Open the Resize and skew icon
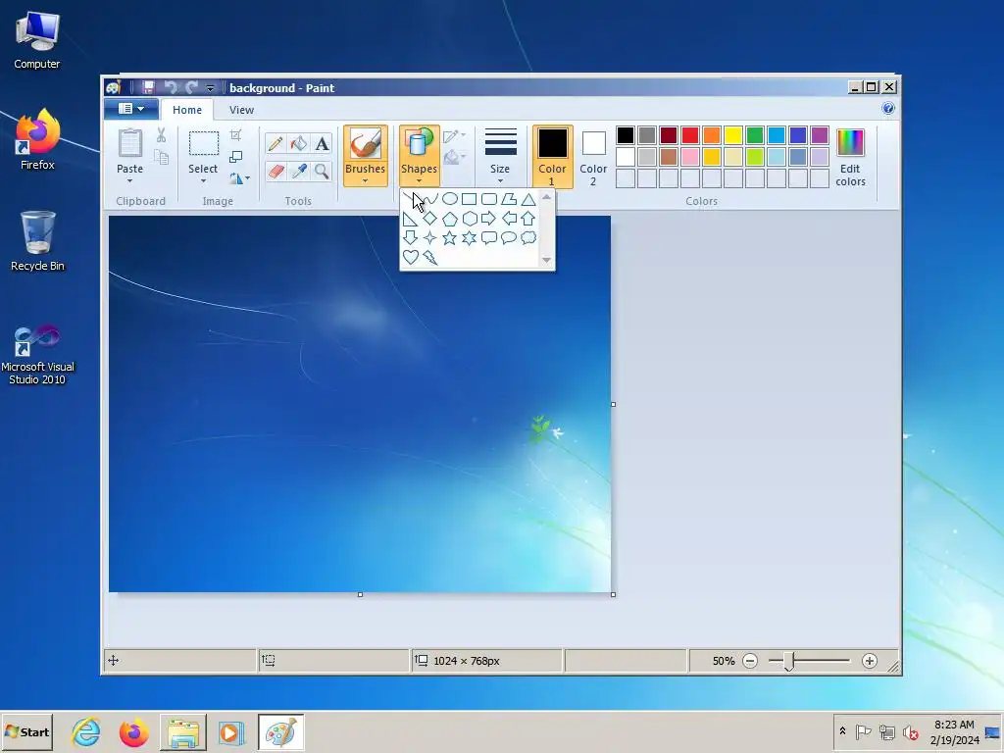Image resolution: width=1004 pixels, height=753 pixels. (235, 157)
